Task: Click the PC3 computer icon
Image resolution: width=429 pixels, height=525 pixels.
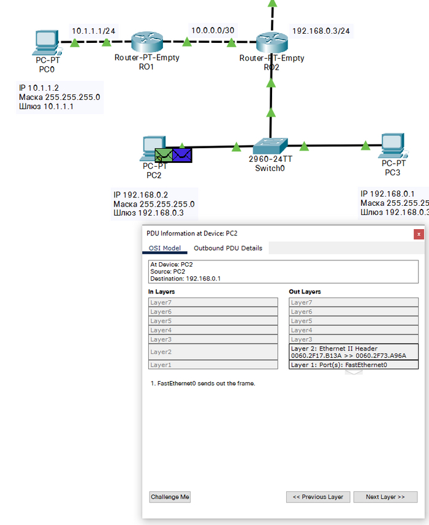Action: [x=393, y=145]
